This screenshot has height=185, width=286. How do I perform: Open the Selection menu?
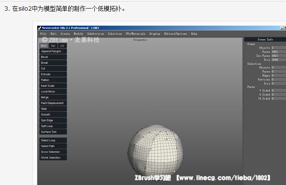(115, 34)
